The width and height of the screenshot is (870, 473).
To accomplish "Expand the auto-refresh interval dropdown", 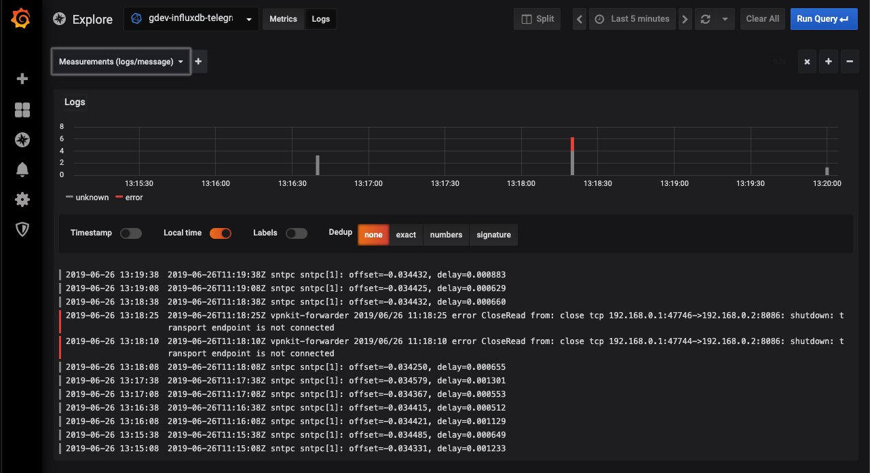I will 723,18.
